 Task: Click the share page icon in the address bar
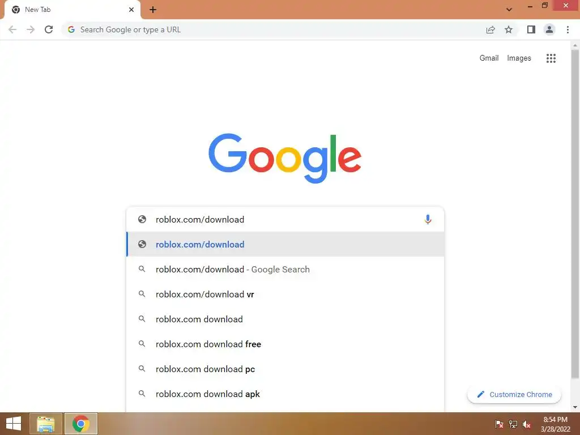tap(491, 29)
